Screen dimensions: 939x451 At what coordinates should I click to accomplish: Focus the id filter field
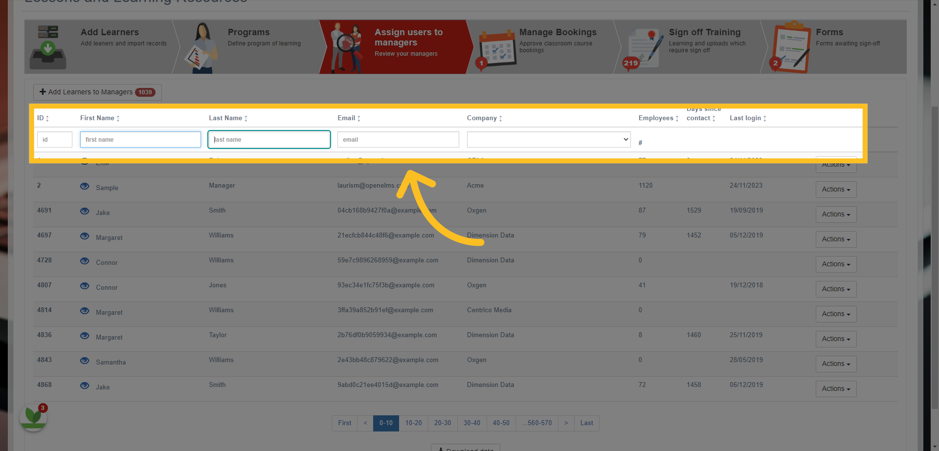tap(55, 140)
